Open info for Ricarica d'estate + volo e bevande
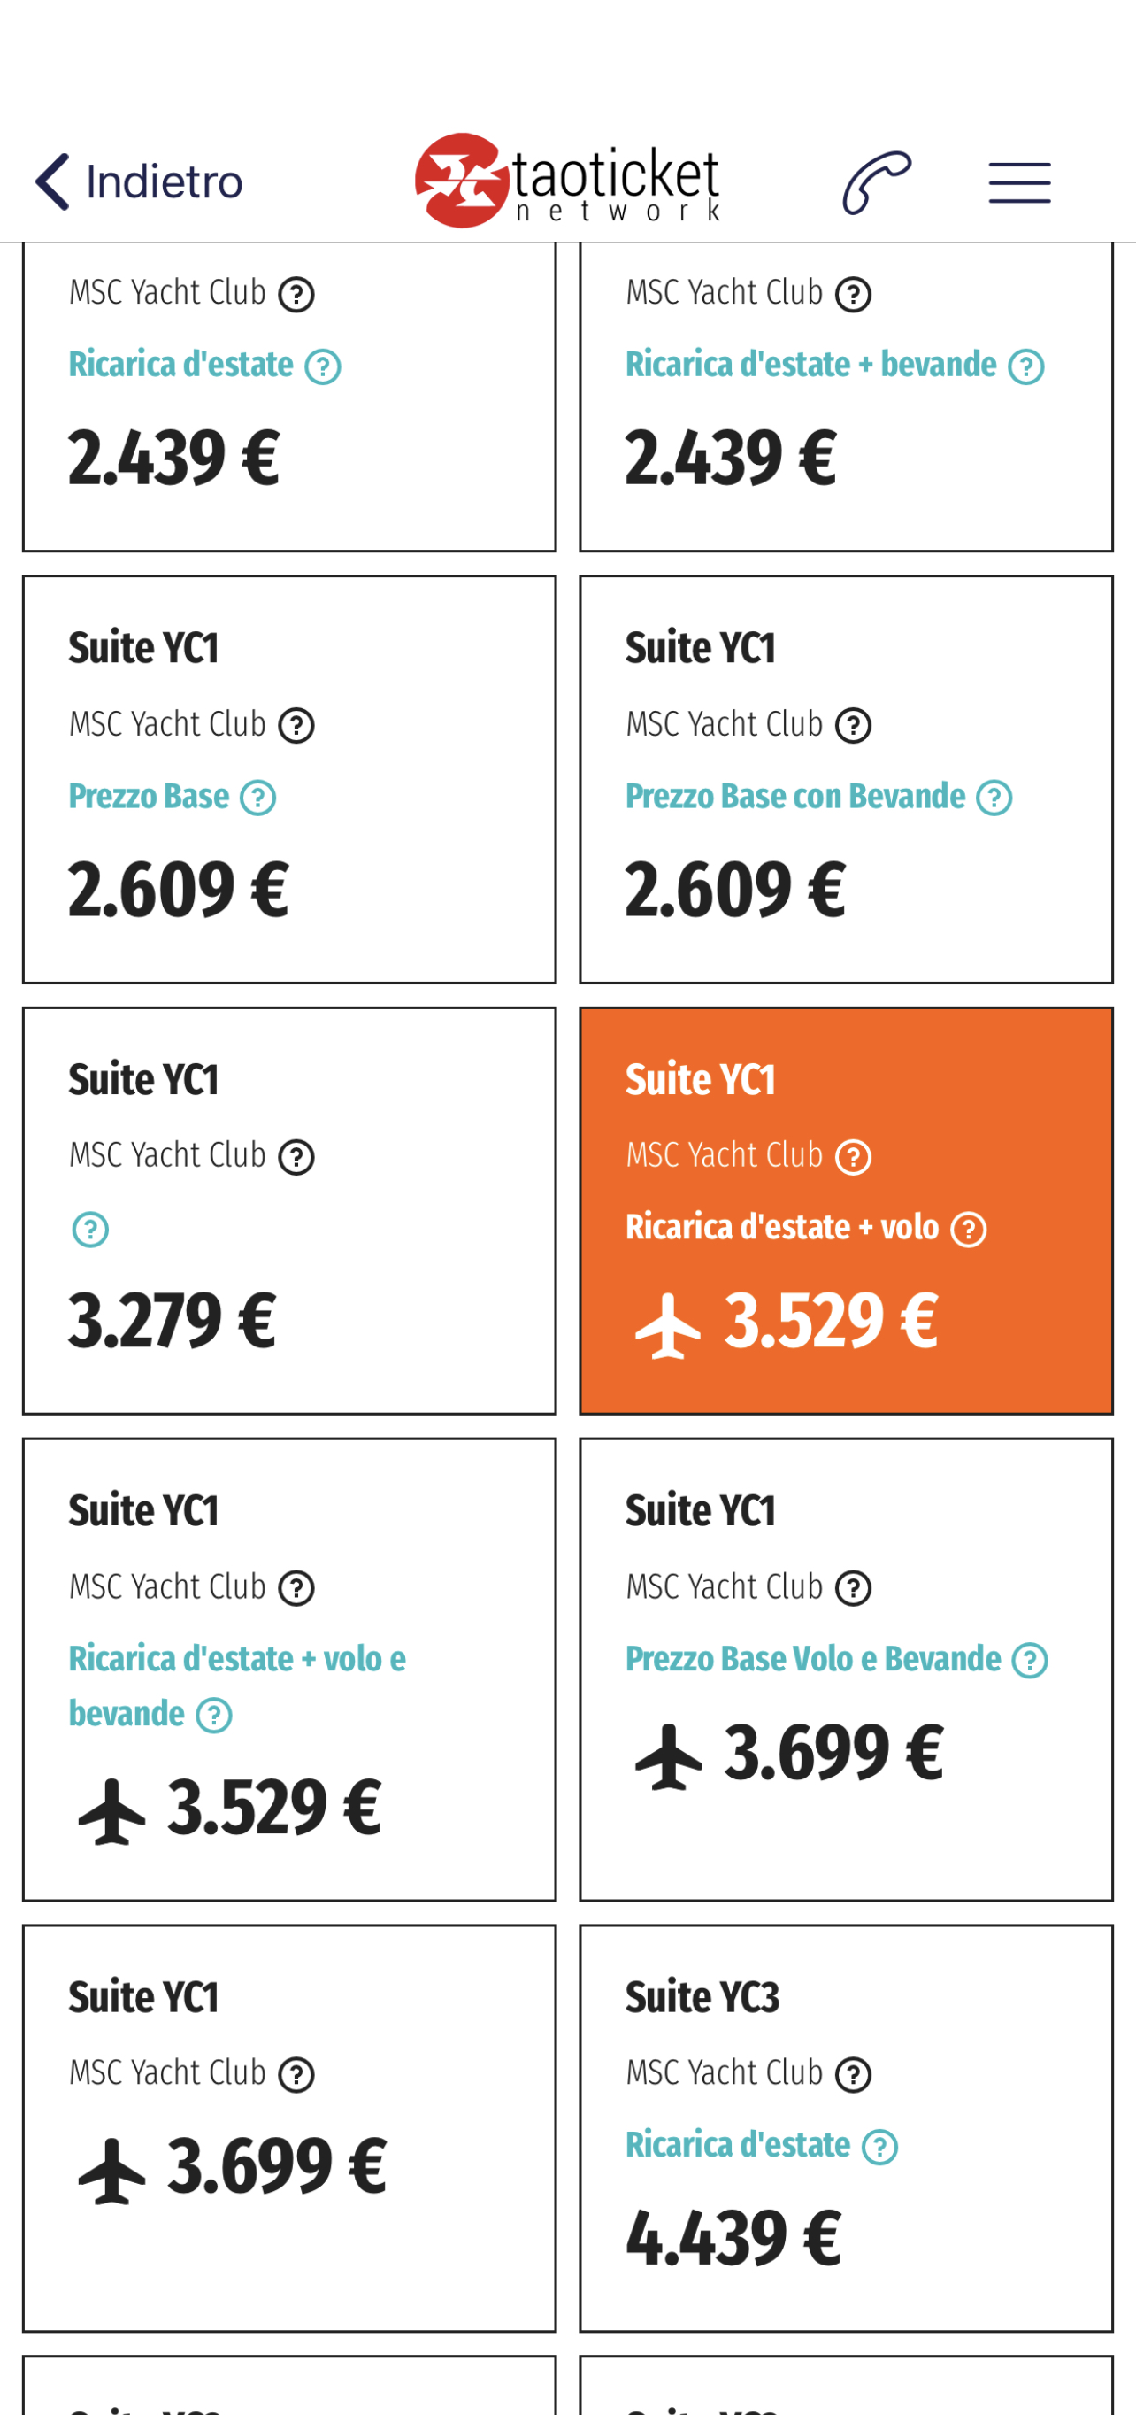 pyautogui.click(x=214, y=1716)
